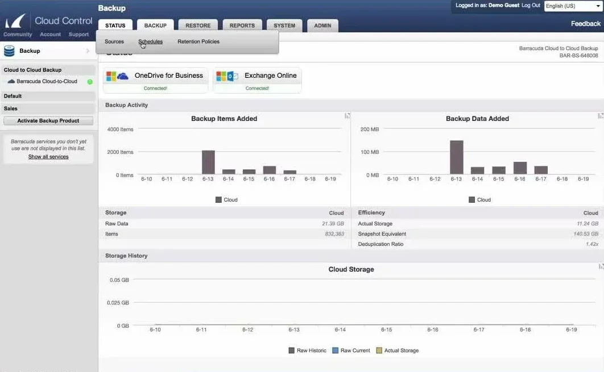This screenshot has height=372, width=604.
Task: Click the Raw Data value 21.39 GB
Action: click(333, 224)
